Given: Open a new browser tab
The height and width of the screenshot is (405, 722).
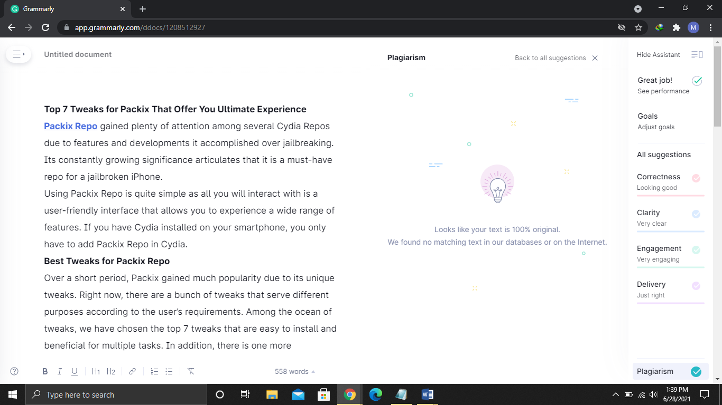Looking at the screenshot, I should (x=143, y=9).
